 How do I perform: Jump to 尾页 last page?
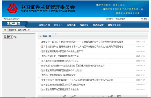tap(119, 96)
